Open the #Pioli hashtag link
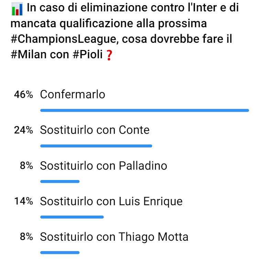 coord(87,54)
